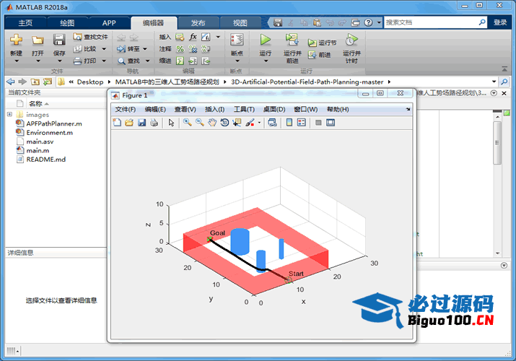Click Run and Time (运行并计时) icon
The image size is (516, 361).
[x=351, y=40]
